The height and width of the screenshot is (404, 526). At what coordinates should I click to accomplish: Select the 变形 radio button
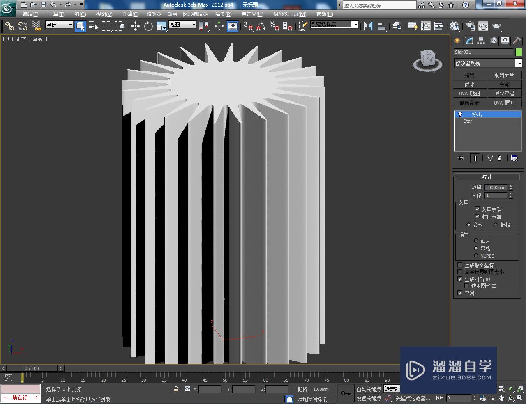coord(468,224)
